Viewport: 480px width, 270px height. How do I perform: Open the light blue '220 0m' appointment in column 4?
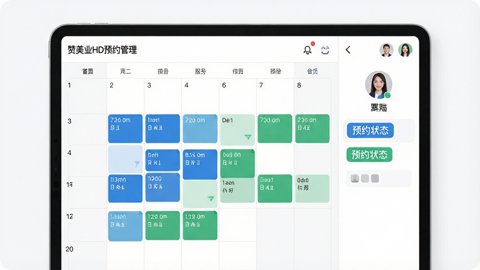pos(200,128)
